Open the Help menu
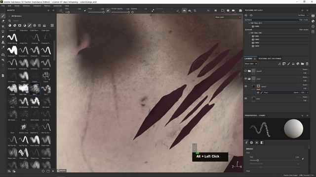The width and height of the screenshot is (316, 177). [67, 6]
